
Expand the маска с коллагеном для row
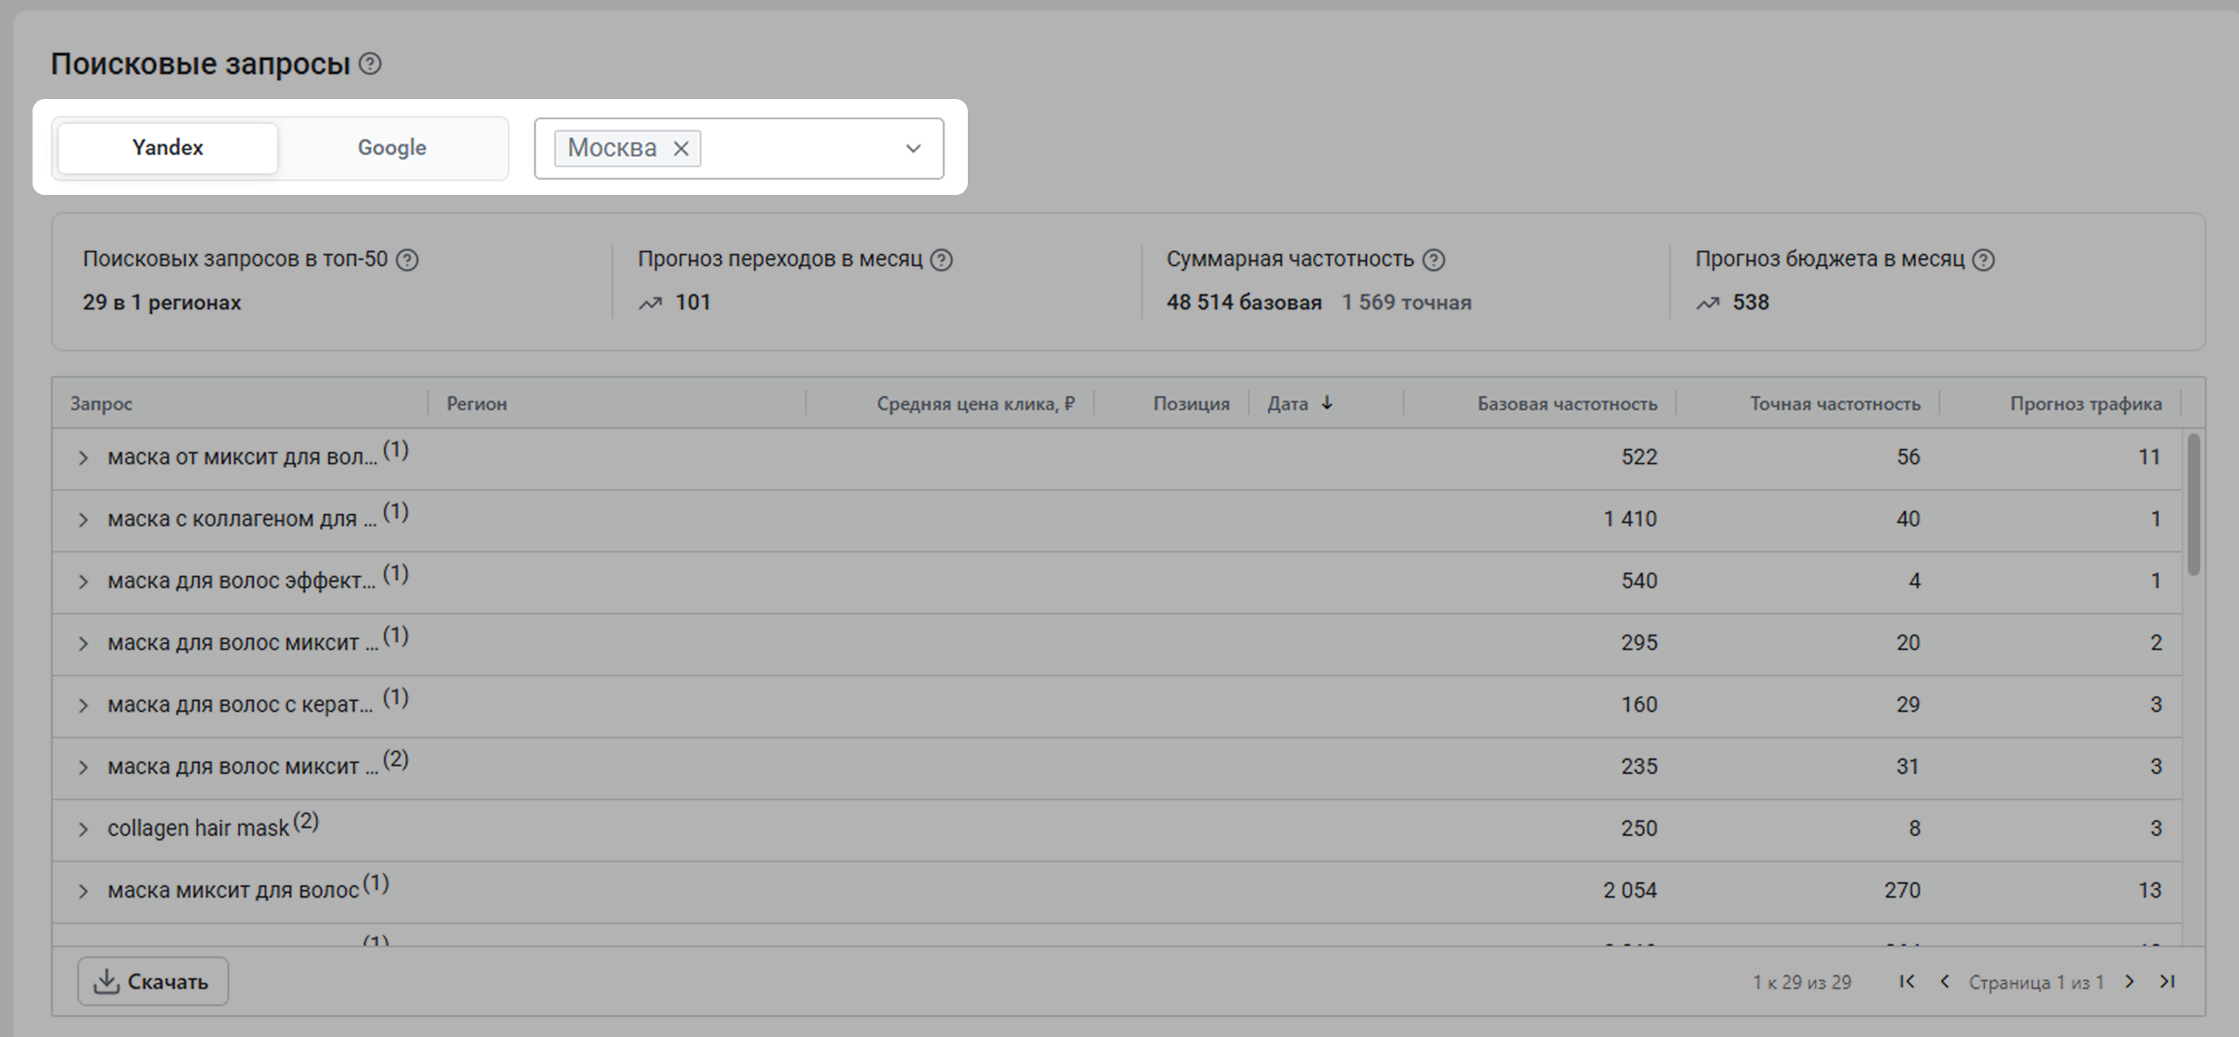[x=83, y=520]
